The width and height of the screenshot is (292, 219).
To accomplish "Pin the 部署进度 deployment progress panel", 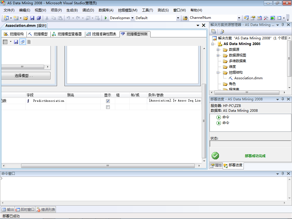I will coord(283,99).
